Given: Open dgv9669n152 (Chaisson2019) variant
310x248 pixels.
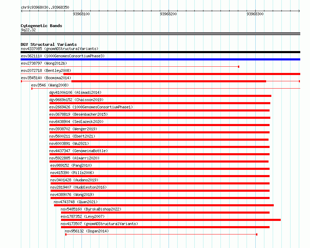Looking at the screenshot, I should pos(76,100).
